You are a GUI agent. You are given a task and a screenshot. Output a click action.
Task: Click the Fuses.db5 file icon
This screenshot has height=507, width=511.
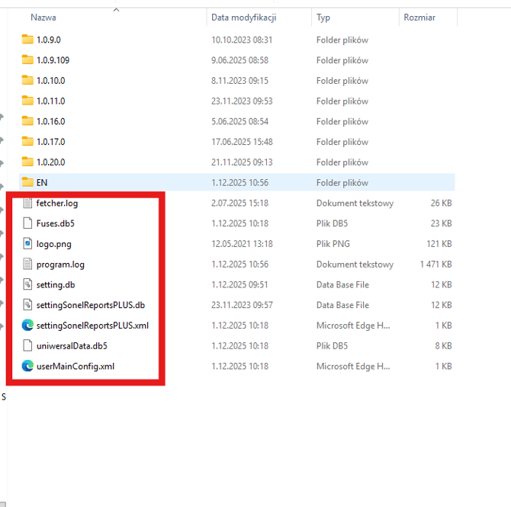[28, 223]
